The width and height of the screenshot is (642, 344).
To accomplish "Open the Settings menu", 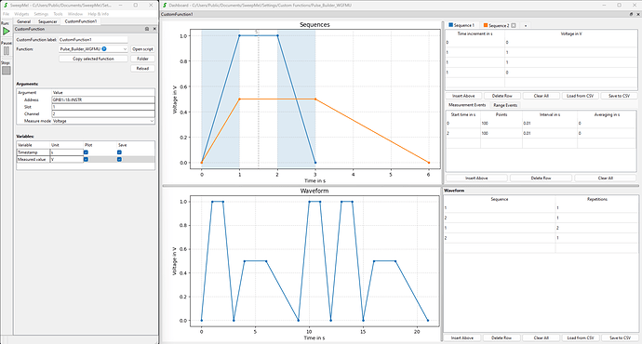I will coord(41,14).
